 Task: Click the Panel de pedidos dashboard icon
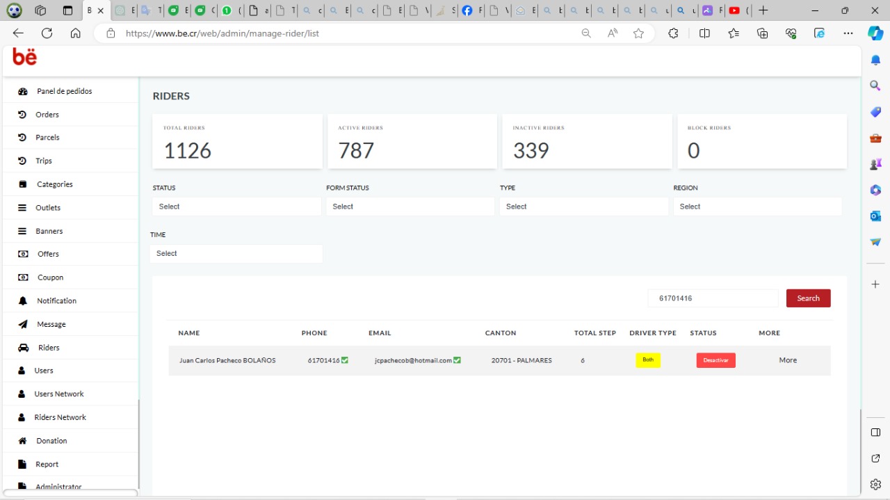click(x=23, y=91)
